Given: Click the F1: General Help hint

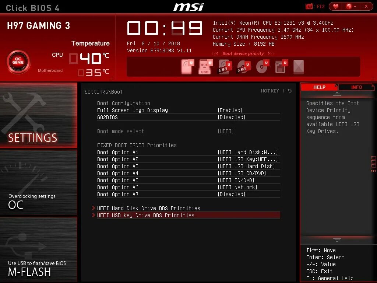Looking at the screenshot, I should (x=330, y=278).
